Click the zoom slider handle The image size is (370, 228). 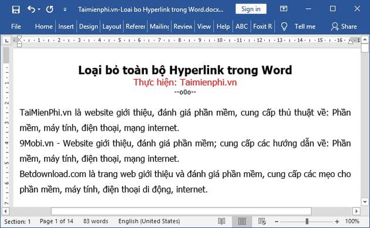coord(307,222)
